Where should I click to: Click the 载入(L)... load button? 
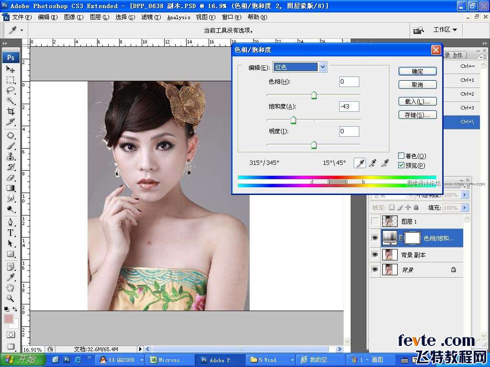pos(417,101)
